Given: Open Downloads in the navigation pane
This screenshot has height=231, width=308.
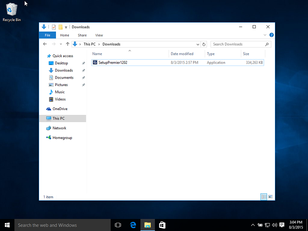Looking at the screenshot, I should [x=64, y=70].
